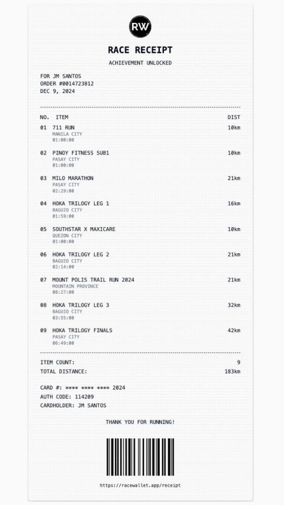Viewport: 284px width, 505px height.
Task: Click the HOKA TRILOGY FINALS entry
Action: coord(140,337)
